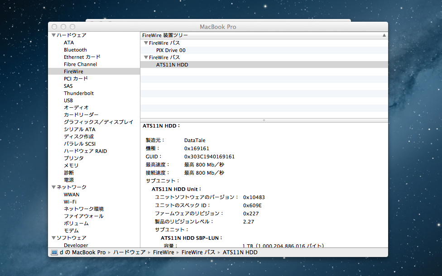Image resolution: width=442 pixels, height=276 pixels.
Task: Click the firmware revision value 0x227
Action: (251, 214)
